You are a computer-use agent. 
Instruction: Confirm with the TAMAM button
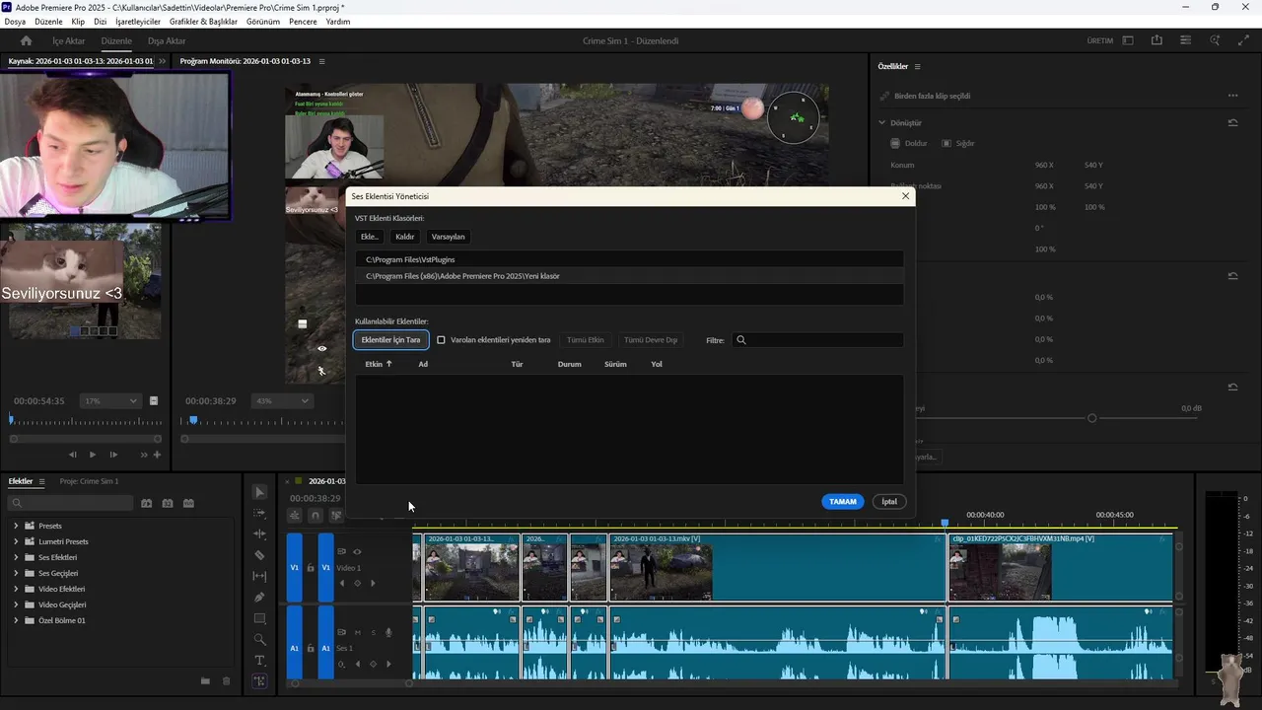pyautogui.click(x=843, y=501)
